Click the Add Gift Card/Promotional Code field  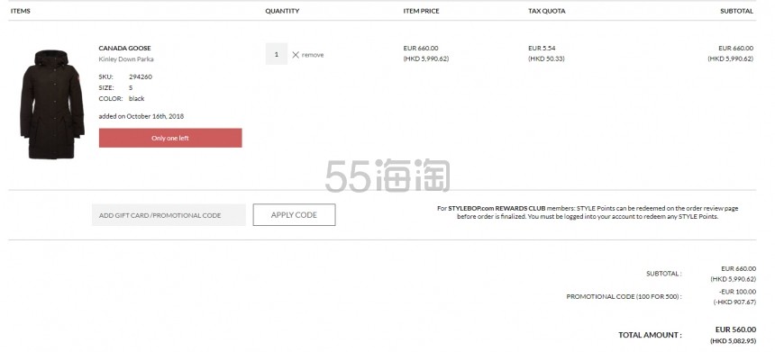[x=169, y=215]
